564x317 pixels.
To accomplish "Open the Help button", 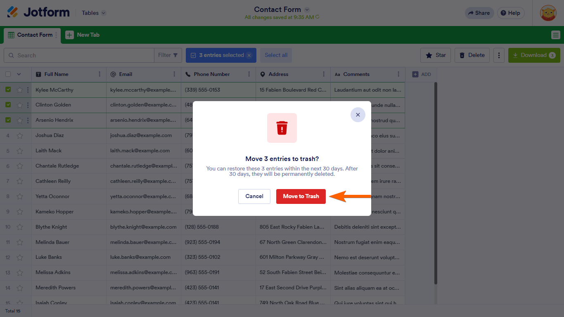I will coord(511,13).
